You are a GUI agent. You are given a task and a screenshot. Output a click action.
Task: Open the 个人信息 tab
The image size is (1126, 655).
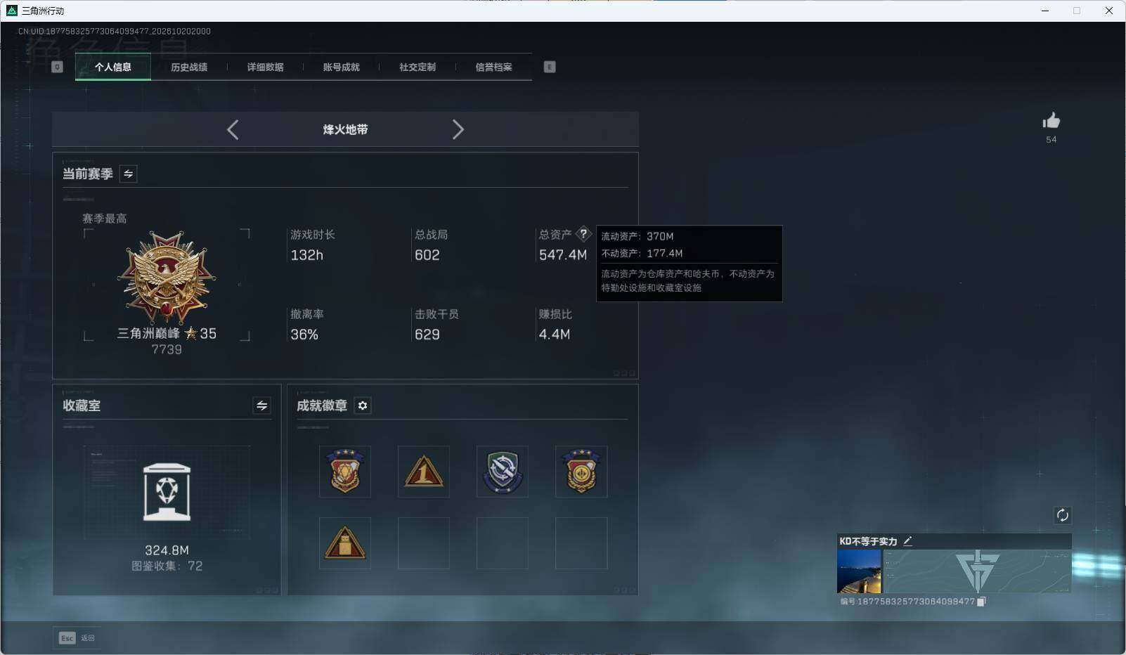coord(113,67)
